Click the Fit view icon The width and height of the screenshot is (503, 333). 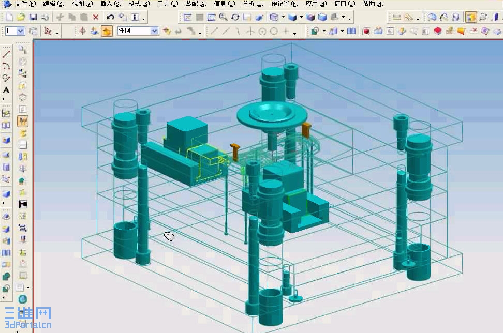pos(188,17)
